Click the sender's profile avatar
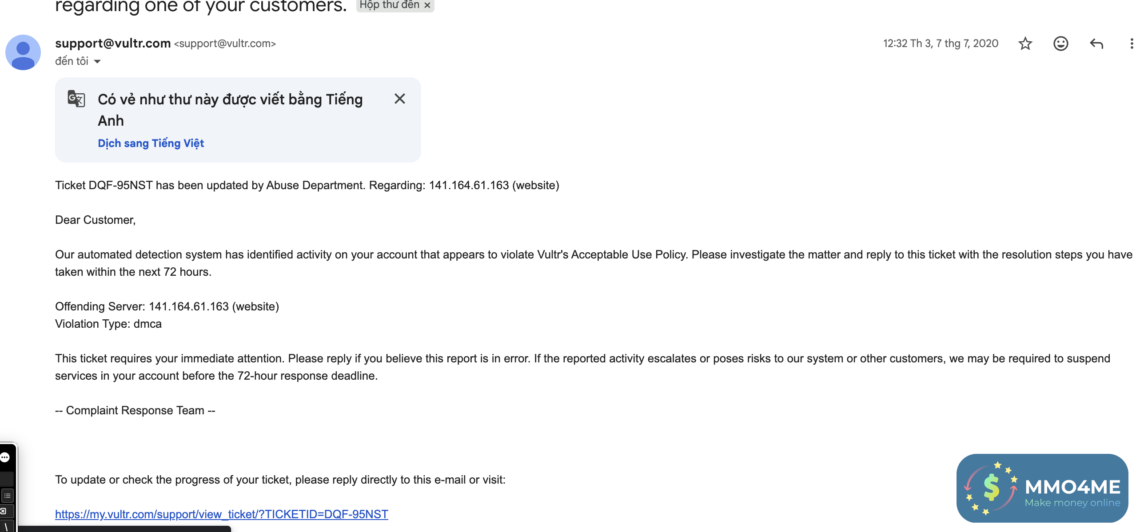1148x532 pixels. pyautogui.click(x=23, y=52)
